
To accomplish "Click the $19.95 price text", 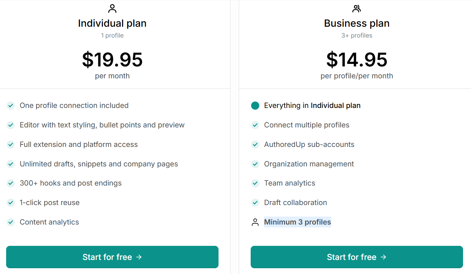I will point(112,60).
